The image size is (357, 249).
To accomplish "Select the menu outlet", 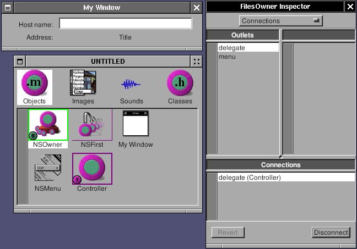I will 248,57.
